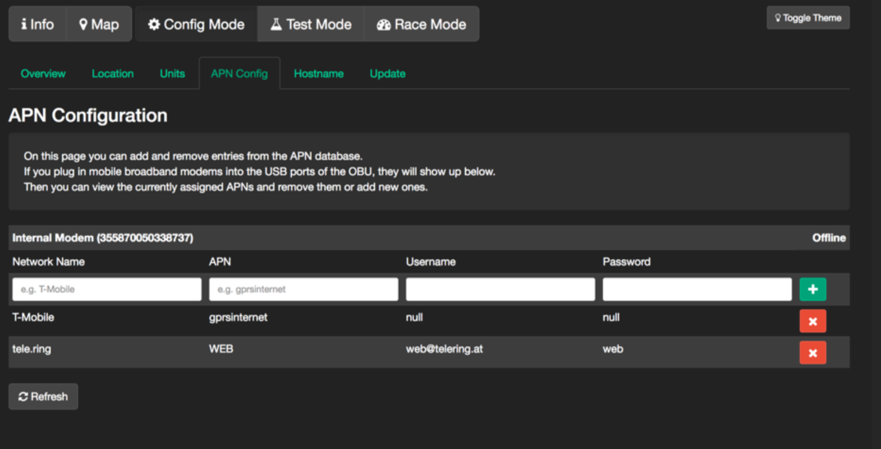Open the Info page
Image resolution: width=881 pixels, height=449 pixels.
pos(38,24)
